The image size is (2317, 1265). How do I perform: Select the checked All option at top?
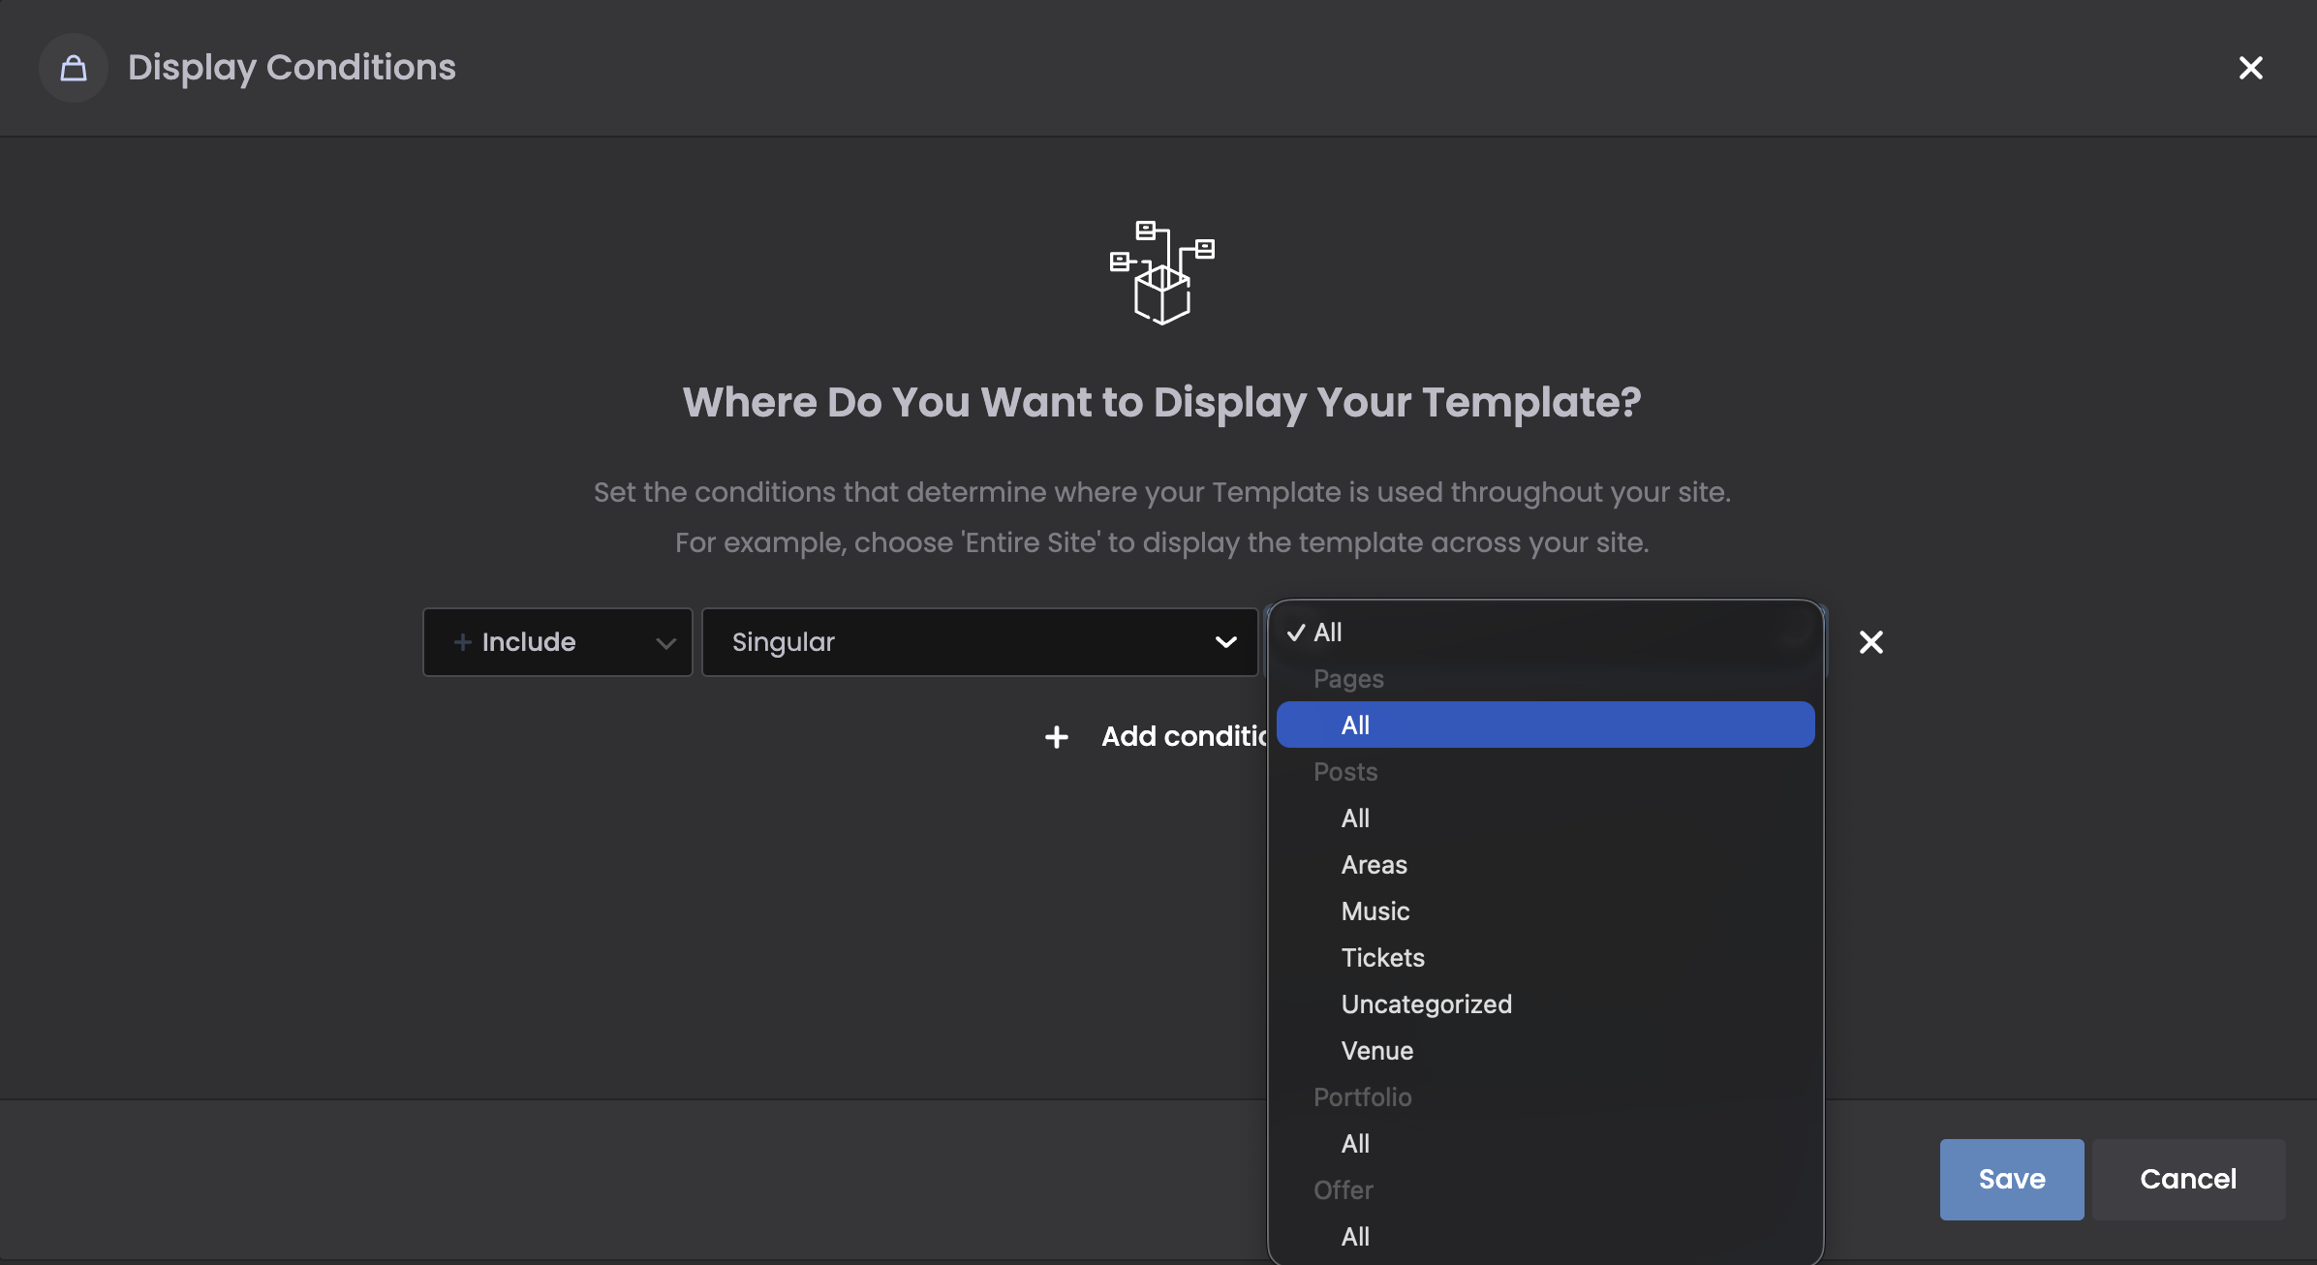tap(1328, 632)
